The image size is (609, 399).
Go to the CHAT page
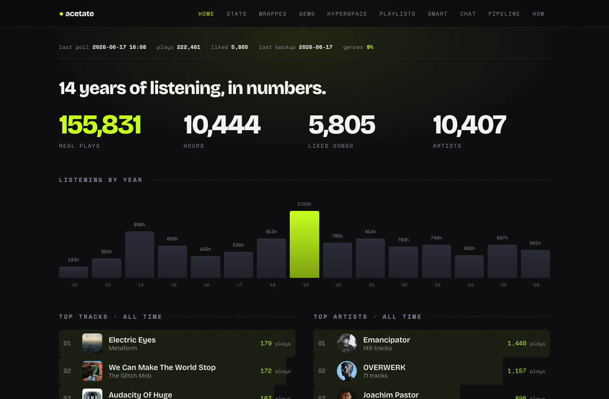[468, 14]
